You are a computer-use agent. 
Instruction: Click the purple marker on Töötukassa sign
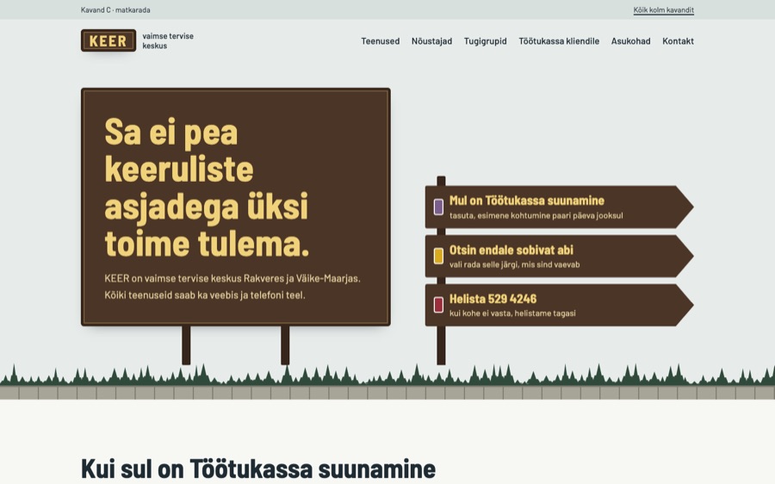(x=438, y=207)
